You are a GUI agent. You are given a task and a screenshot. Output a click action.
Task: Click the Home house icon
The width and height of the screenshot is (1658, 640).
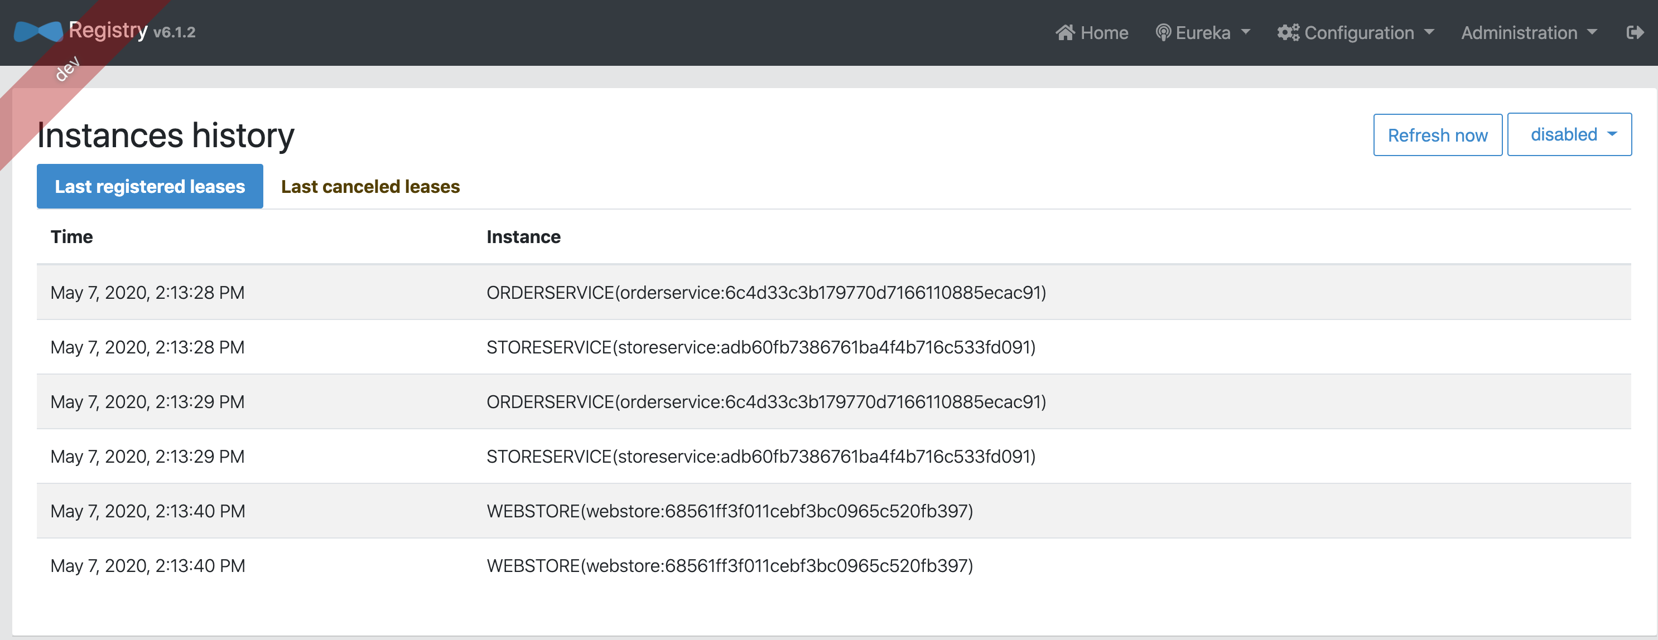point(1064,33)
